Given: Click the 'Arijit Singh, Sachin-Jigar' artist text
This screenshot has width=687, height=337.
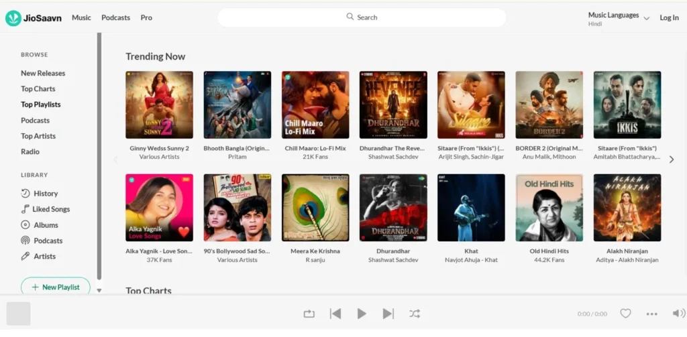Looking at the screenshot, I should coord(471,157).
